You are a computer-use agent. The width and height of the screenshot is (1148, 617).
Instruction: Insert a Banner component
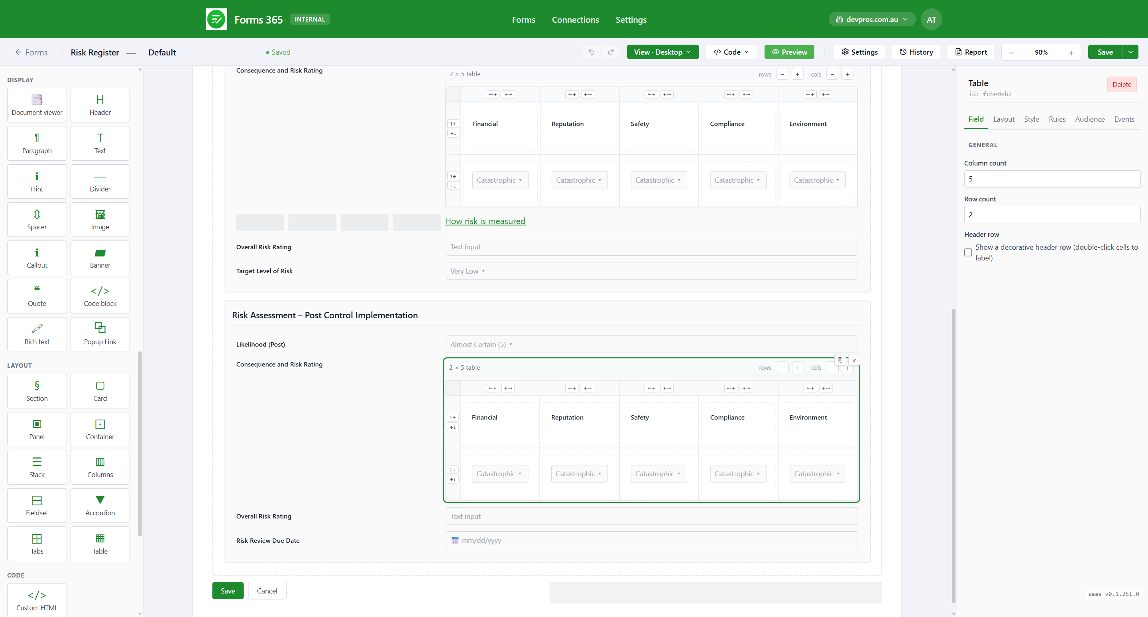tap(100, 258)
